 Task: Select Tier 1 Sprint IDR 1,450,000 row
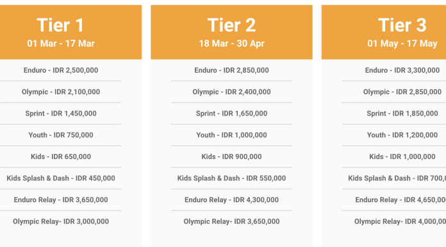click(x=61, y=114)
